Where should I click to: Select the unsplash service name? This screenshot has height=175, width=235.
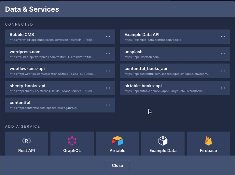tap(133, 52)
